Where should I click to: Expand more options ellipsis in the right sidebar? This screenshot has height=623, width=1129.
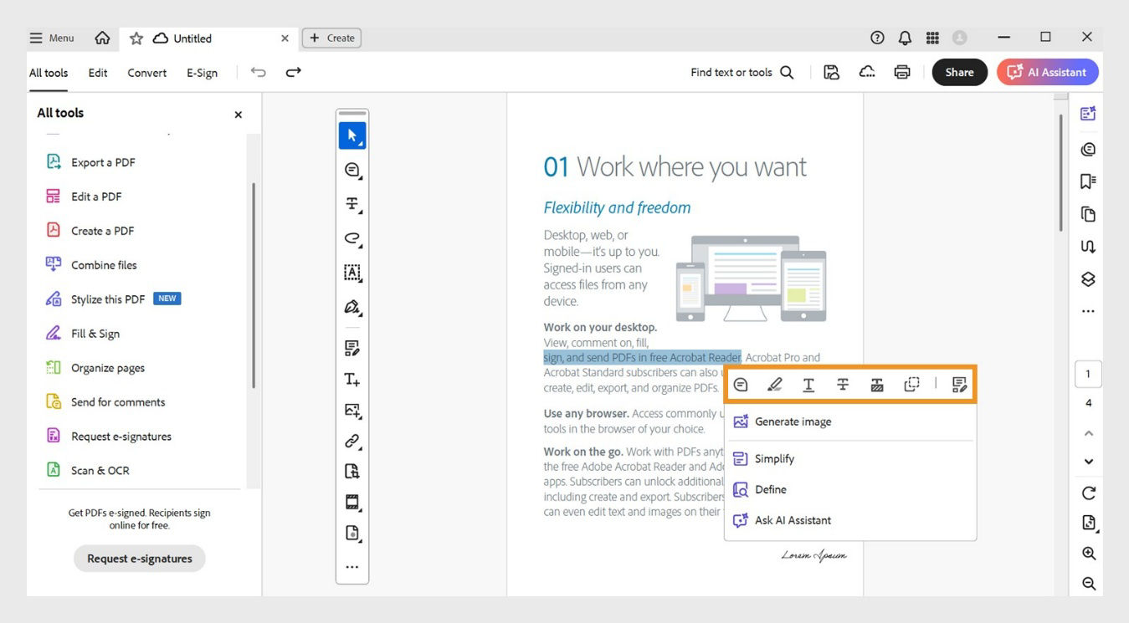[x=1087, y=310]
